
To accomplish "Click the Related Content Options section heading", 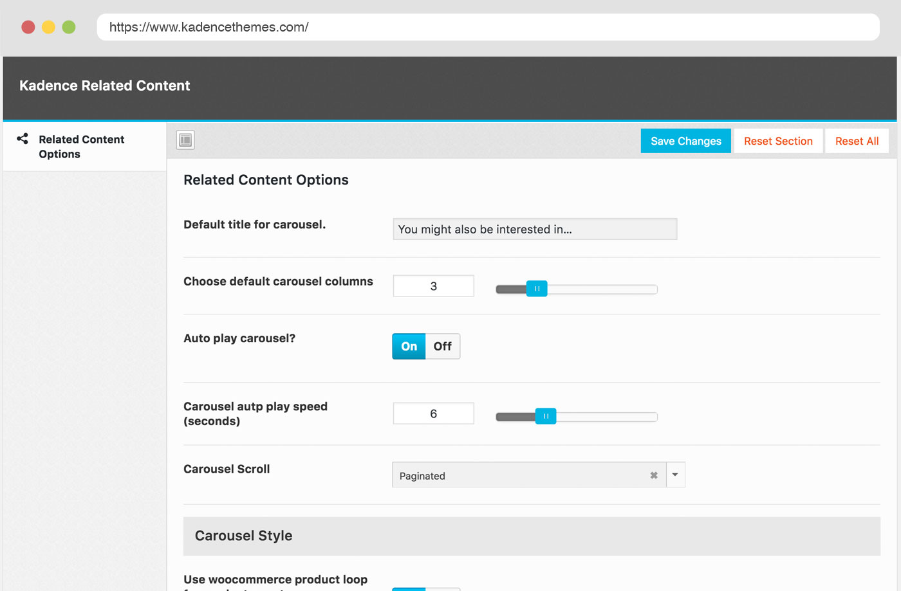I will 266,180.
